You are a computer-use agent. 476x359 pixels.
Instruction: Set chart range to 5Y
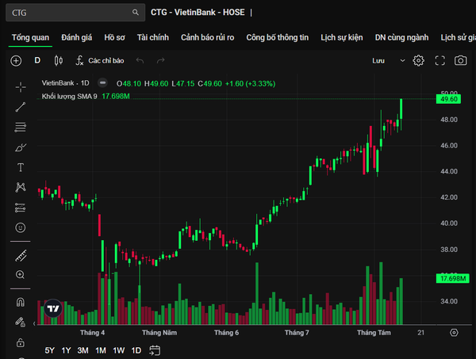pyautogui.click(x=49, y=350)
